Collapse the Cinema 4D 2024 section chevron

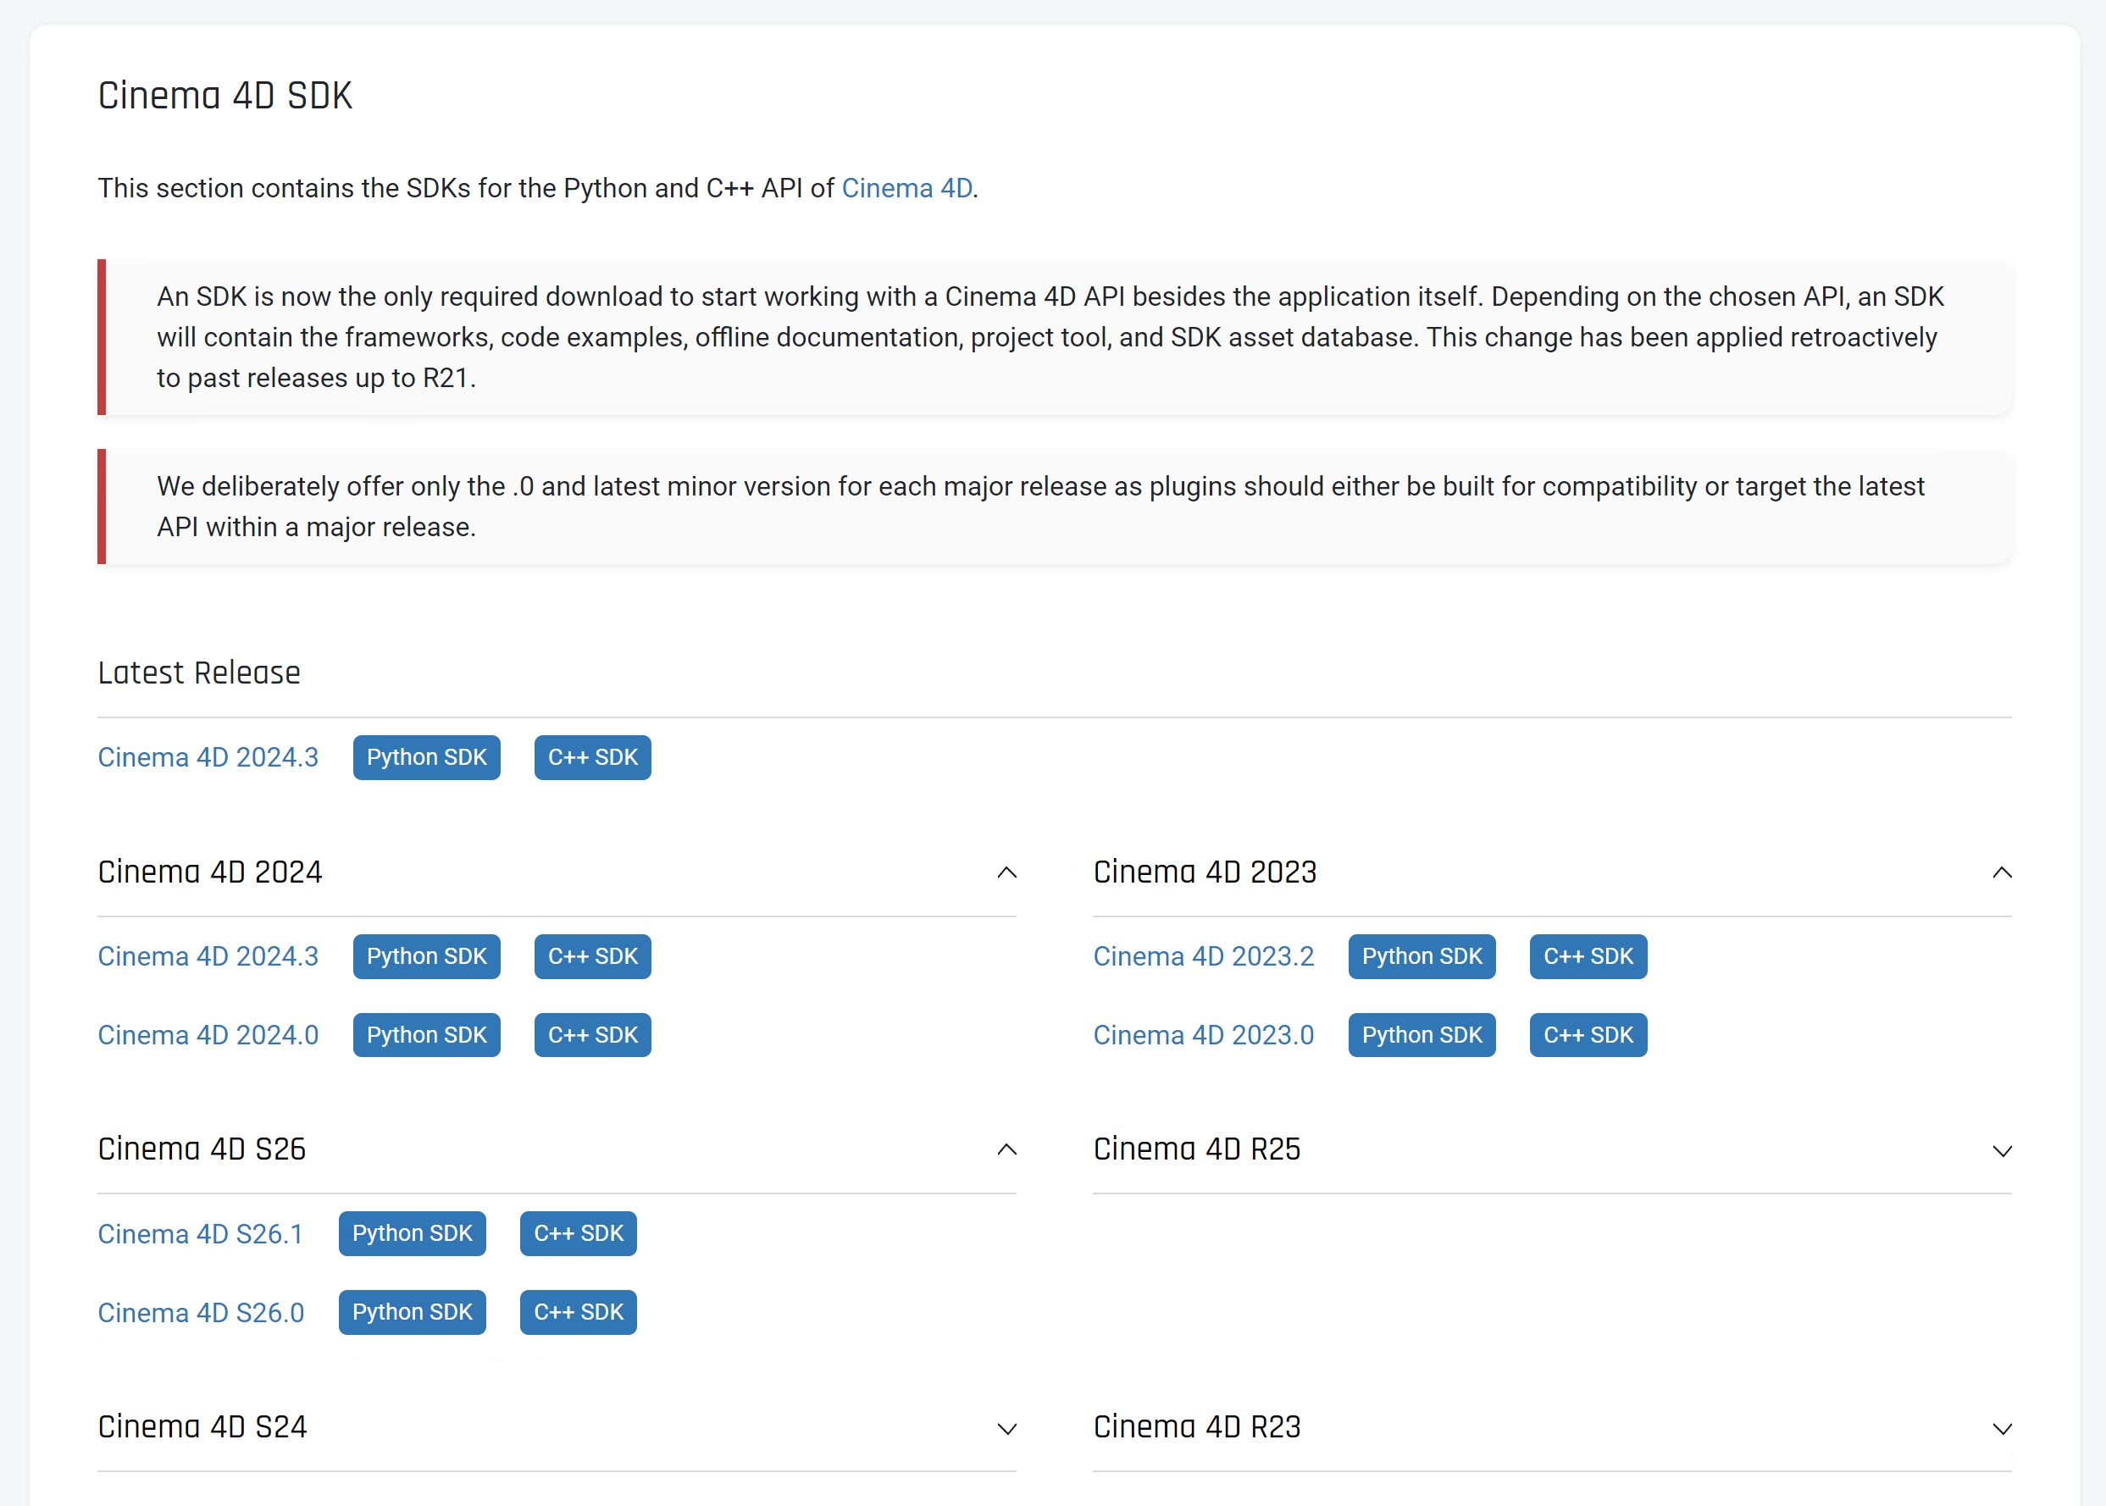pos(1006,872)
